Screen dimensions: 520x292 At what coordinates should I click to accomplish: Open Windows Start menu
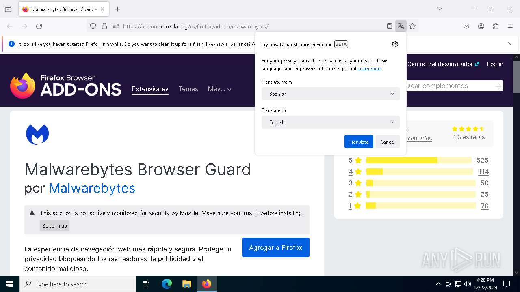10,284
